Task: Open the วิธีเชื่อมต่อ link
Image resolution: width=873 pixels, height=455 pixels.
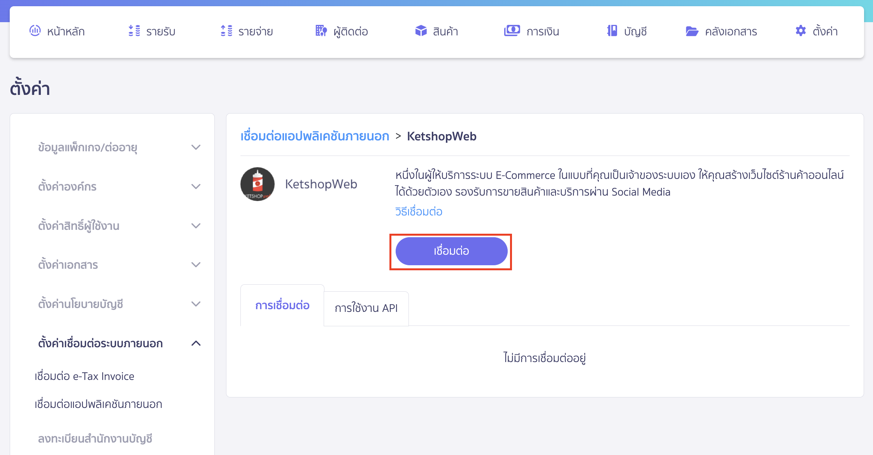Action: click(x=418, y=211)
